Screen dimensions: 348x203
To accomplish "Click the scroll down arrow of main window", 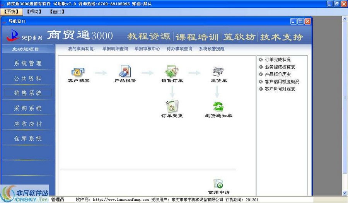I will pyautogui.click(x=345, y=193).
